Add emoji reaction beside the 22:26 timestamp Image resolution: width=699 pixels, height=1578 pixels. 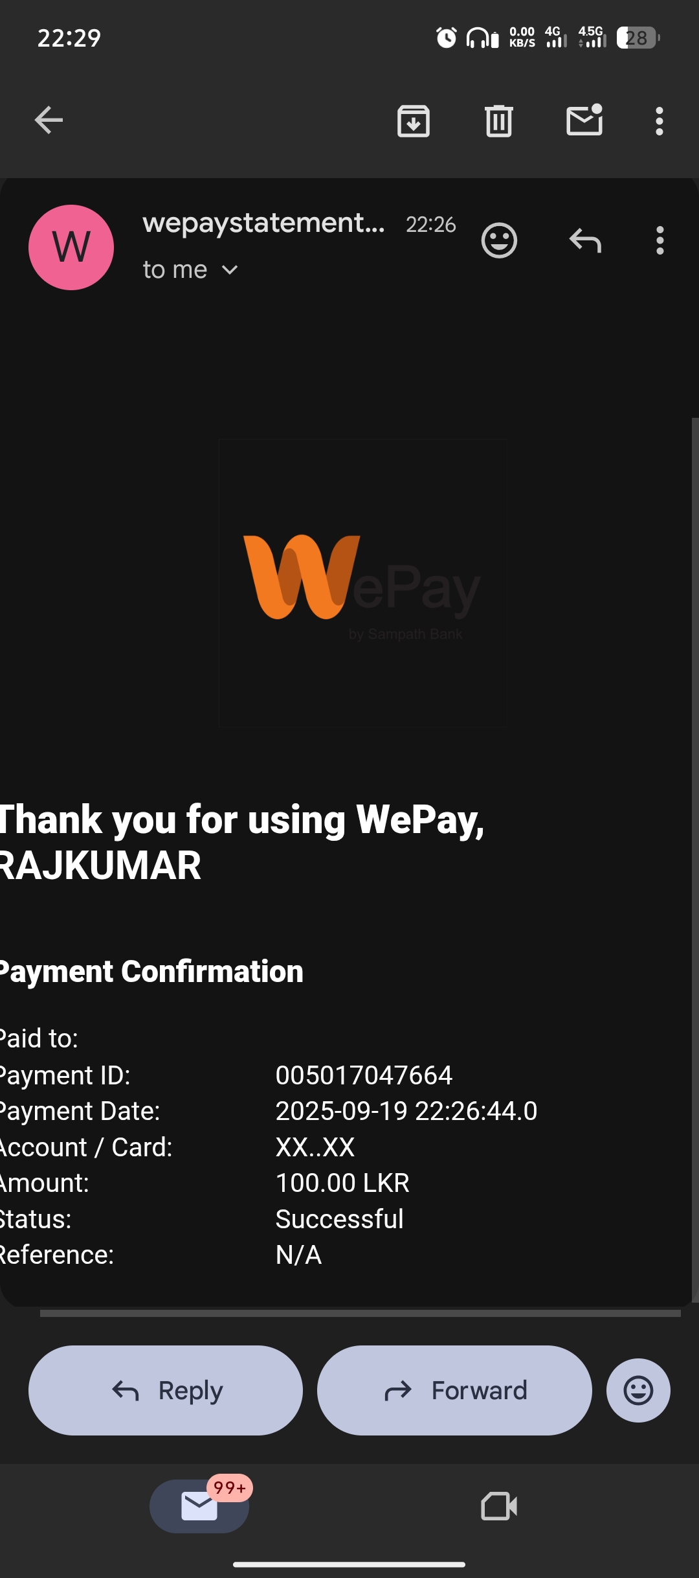click(499, 241)
